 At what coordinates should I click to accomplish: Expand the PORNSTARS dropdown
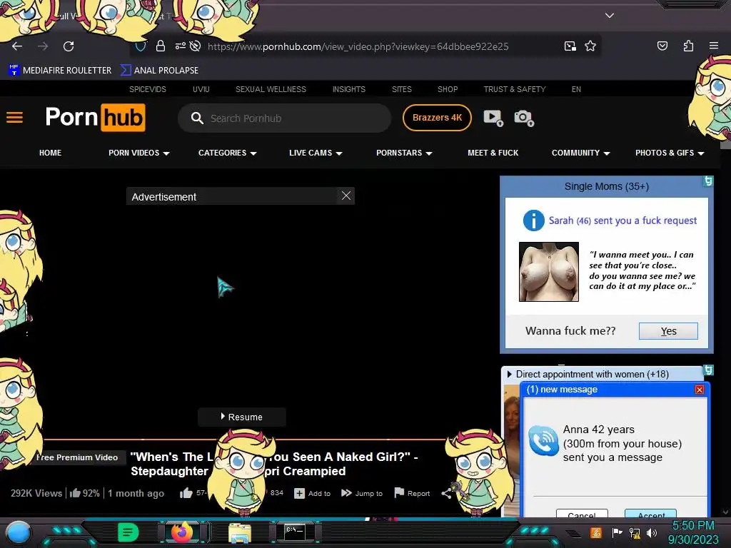click(x=404, y=153)
